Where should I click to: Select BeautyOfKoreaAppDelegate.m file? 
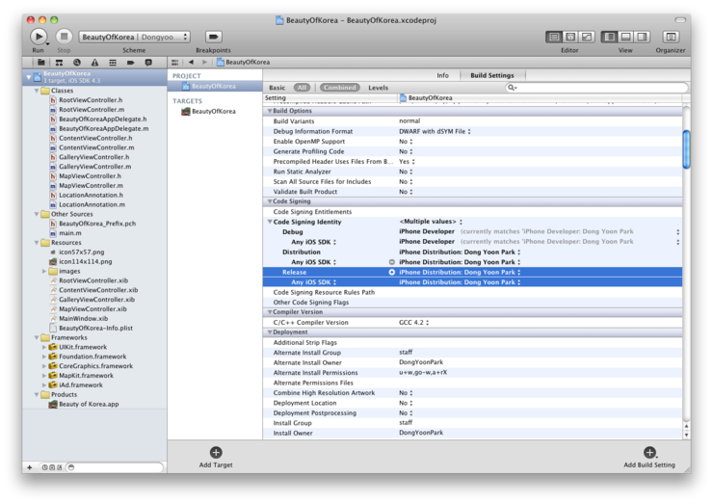pyautogui.click(x=104, y=129)
